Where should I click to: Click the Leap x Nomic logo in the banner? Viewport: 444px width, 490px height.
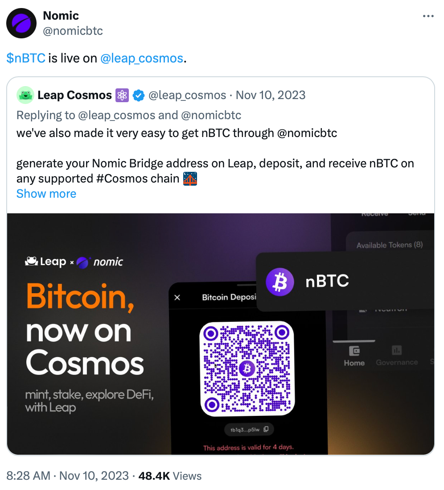tap(73, 262)
